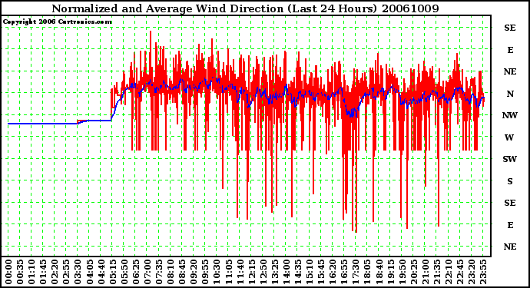The height and width of the screenshot is (288, 530).
Task: Click the 07:00 time label
Action: coord(147,272)
